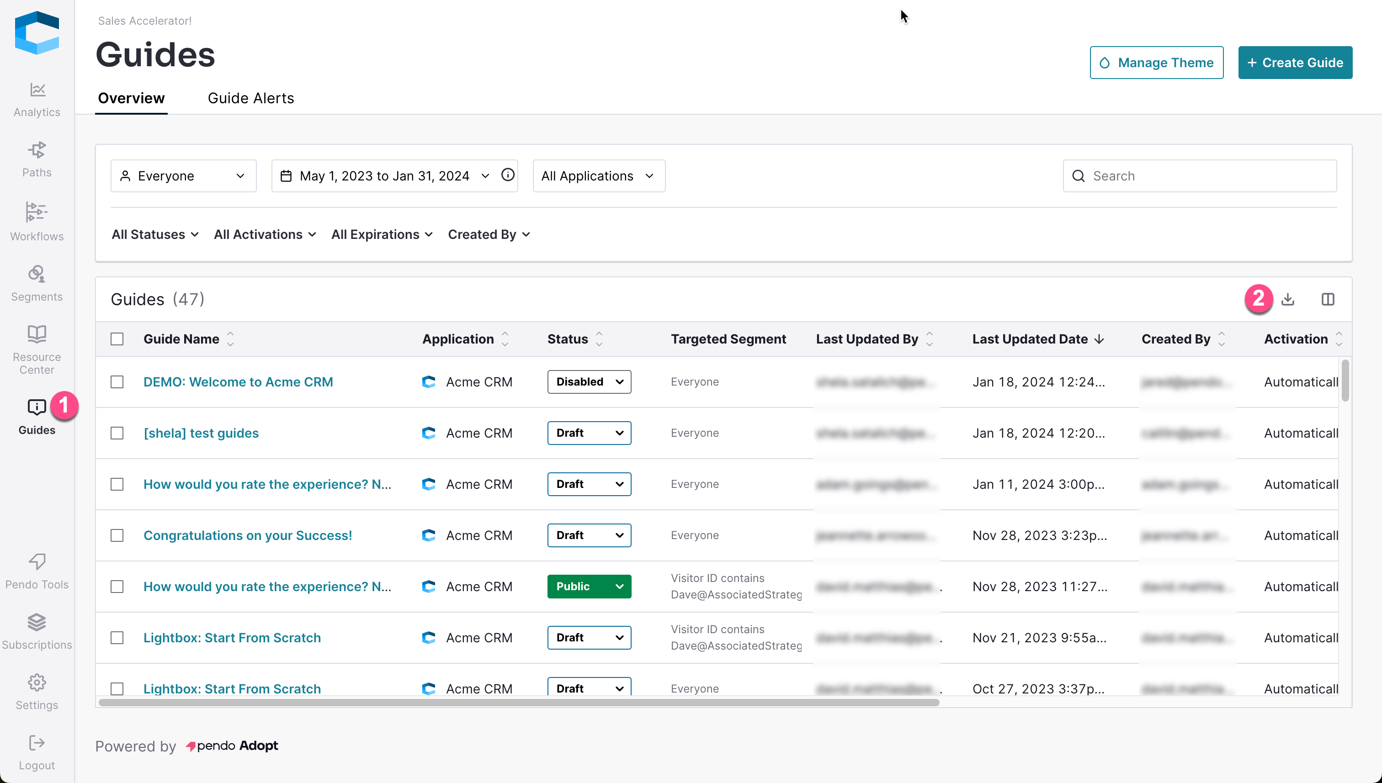Open the Everyone segment dropdown
The height and width of the screenshot is (783, 1382).
(183, 176)
